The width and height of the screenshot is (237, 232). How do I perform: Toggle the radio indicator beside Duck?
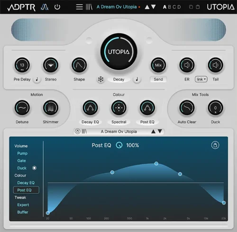pos(34,168)
